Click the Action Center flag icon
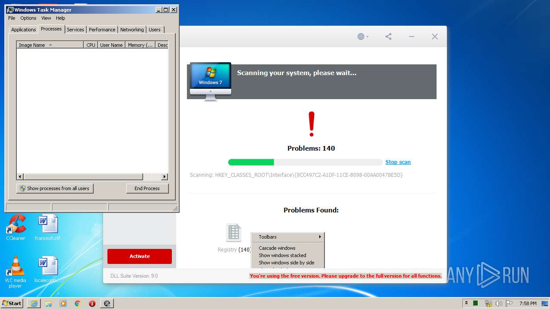This screenshot has height=309, width=550. pyautogui.click(x=510, y=303)
